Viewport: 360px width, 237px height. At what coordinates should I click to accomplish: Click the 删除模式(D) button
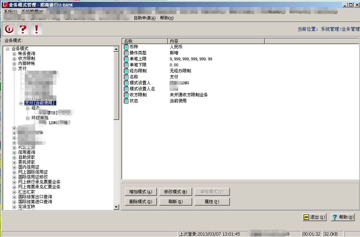click(x=141, y=202)
